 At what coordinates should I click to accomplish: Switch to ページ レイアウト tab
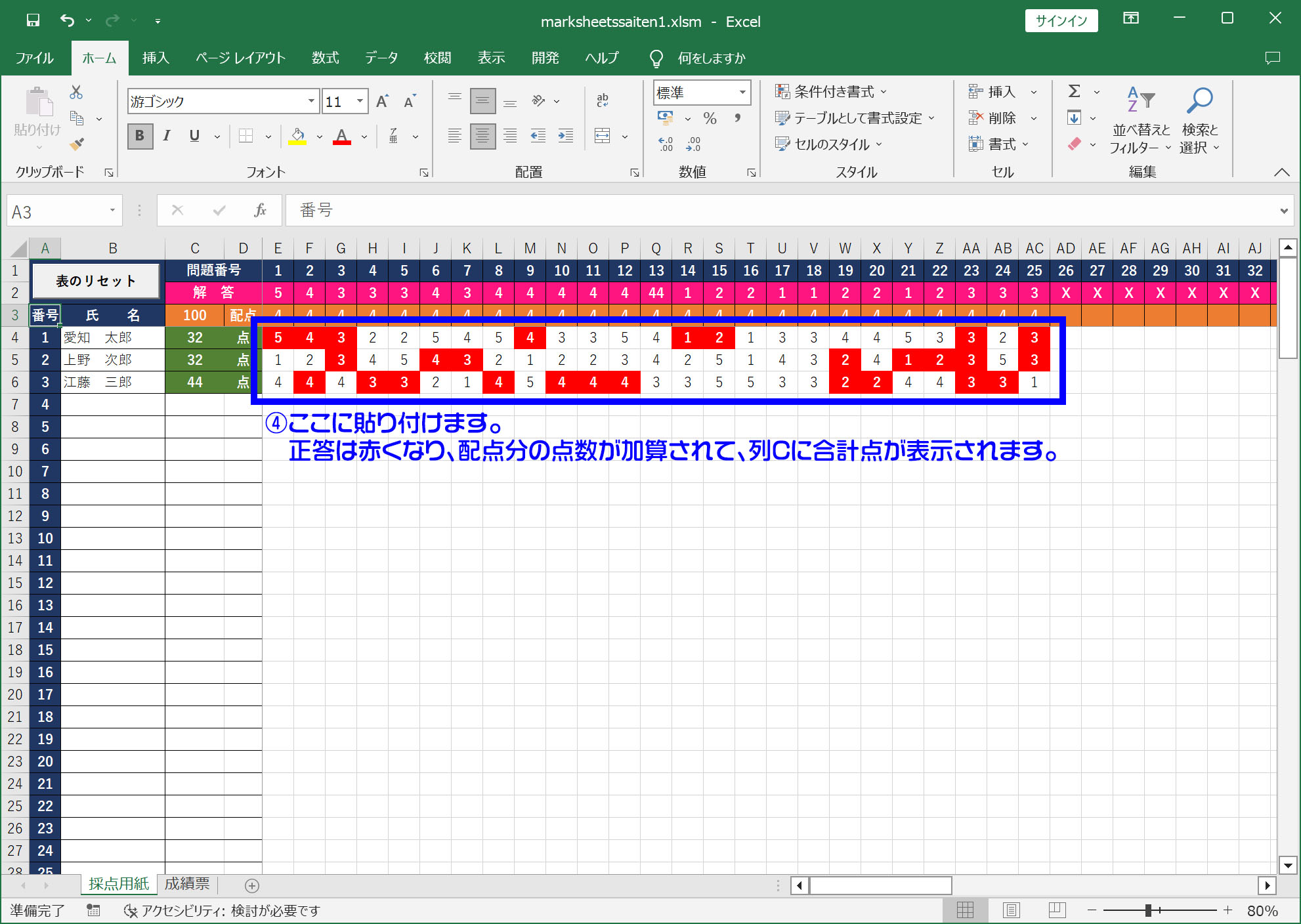pos(240,58)
